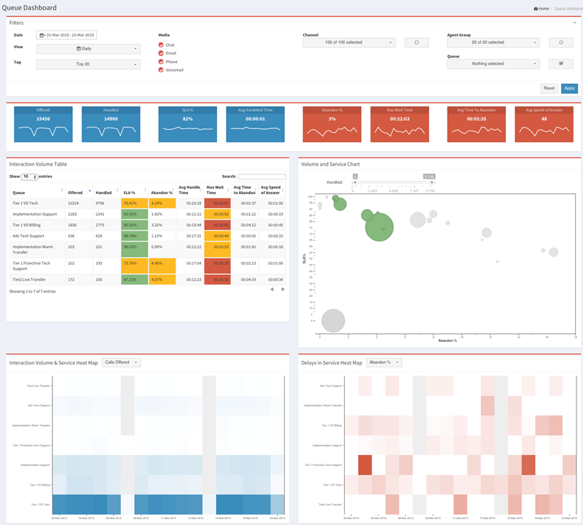Screen dimensions: 583x525
Task: Open the View Daily dropdown
Action: 87,49
